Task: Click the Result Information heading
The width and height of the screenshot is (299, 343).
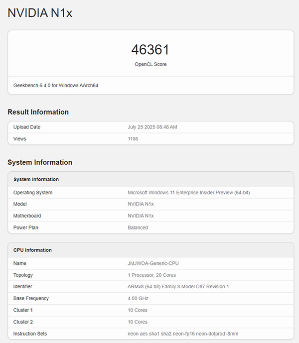Action: click(x=38, y=112)
